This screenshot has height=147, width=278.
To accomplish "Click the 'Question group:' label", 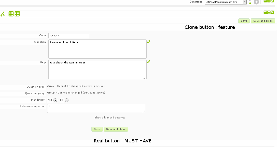I will [35, 93].
